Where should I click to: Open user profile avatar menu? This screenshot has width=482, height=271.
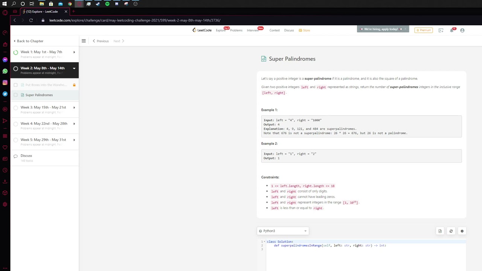tap(462, 30)
